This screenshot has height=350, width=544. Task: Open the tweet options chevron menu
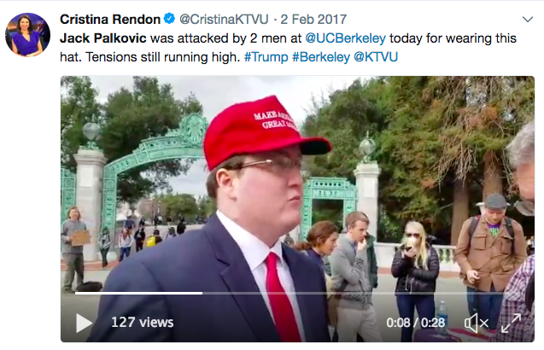[528, 20]
